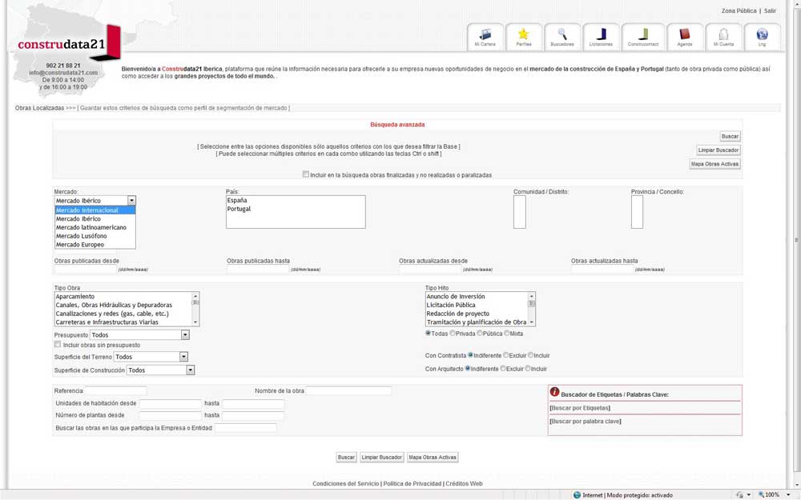This screenshot has height=500, width=801.
Task: Click the red info icon beside Buscador de Etiquetas
Action: tap(554, 392)
